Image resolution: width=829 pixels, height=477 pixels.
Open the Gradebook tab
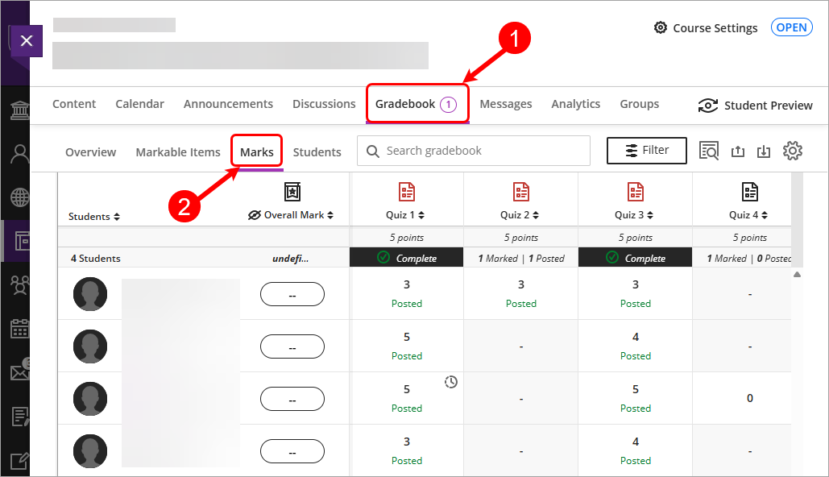[417, 104]
